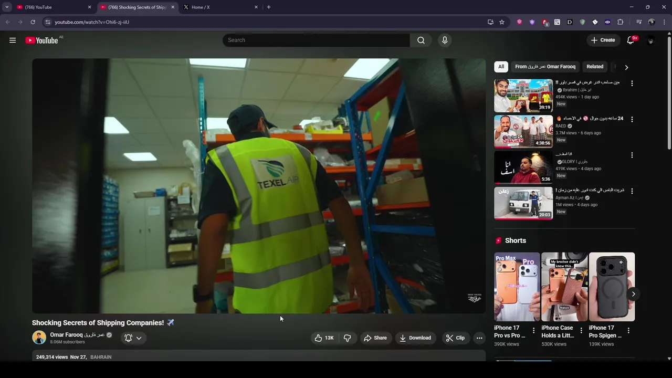Viewport: 672px width, 378px height.
Task: Go to YouTube home via logo
Action: [41, 40]
